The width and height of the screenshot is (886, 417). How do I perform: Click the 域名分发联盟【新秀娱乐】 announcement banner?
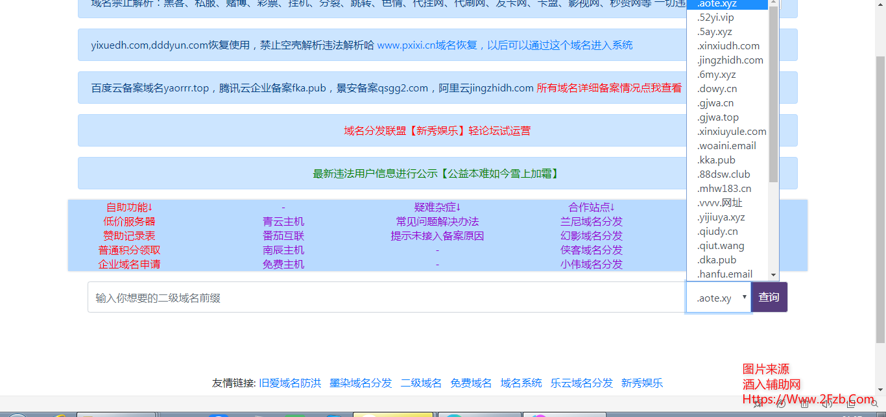coord(437,131)
